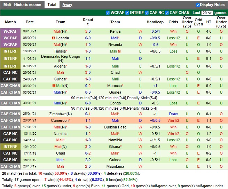Select the Total tab
This screenshot has height=189, width=228.
pyautogui.click(x=52, y=5)
